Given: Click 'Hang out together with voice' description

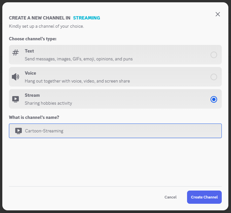Looking at the screenshot, I should pos(77,81).
